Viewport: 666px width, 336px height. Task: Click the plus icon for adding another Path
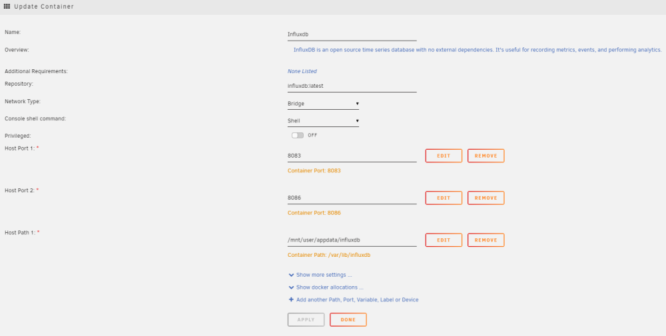click(x=292, y=299)
